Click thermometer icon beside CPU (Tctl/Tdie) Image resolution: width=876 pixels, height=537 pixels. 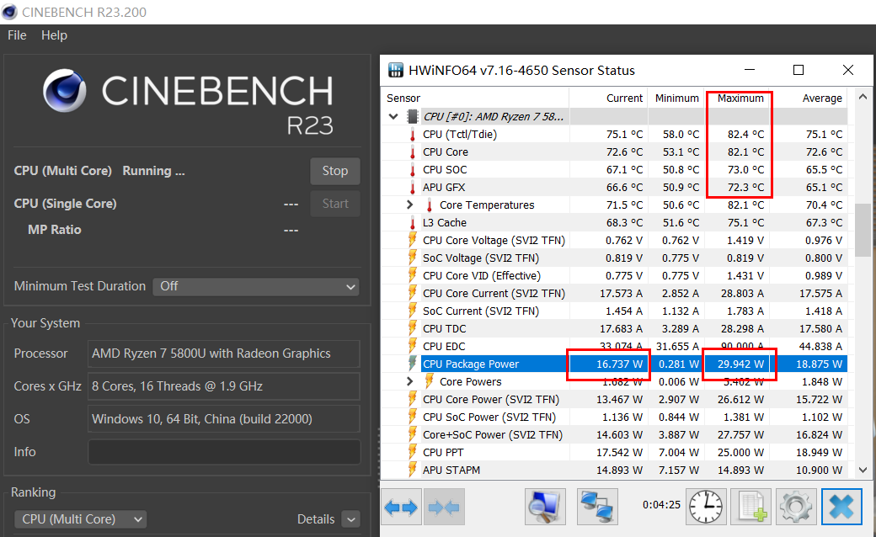click(x=412, y=134)
